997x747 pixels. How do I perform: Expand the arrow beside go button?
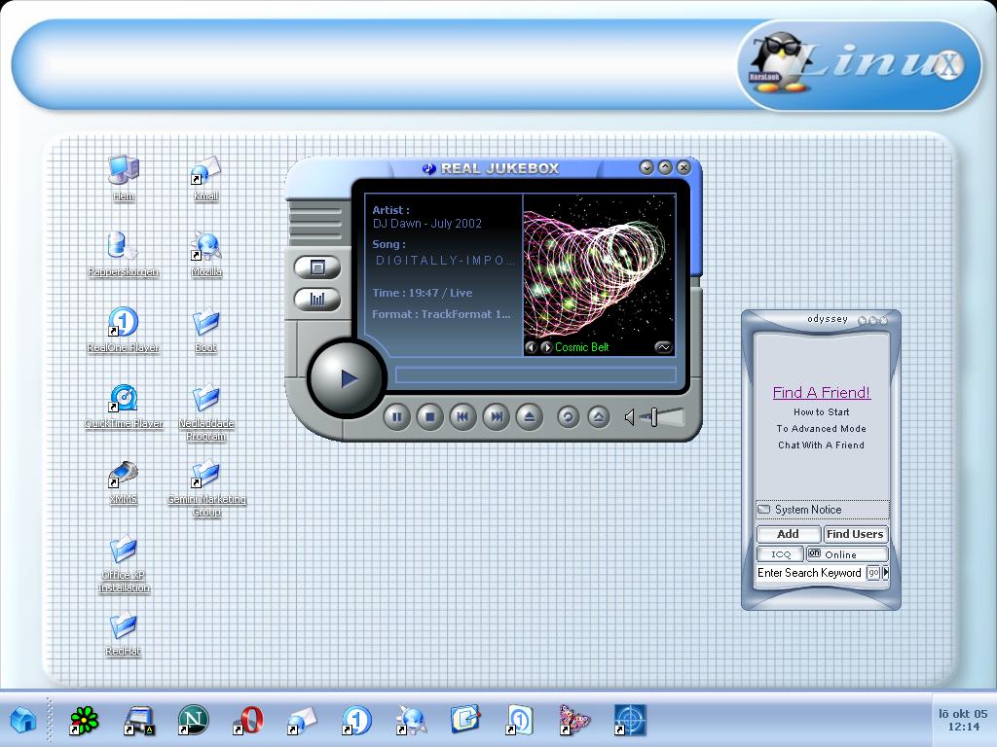[x=886, y=573]
